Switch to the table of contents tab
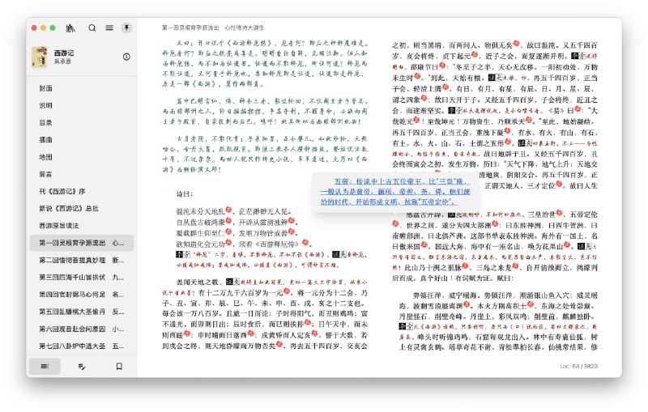 pyautogui.click(x=45, y=366)
